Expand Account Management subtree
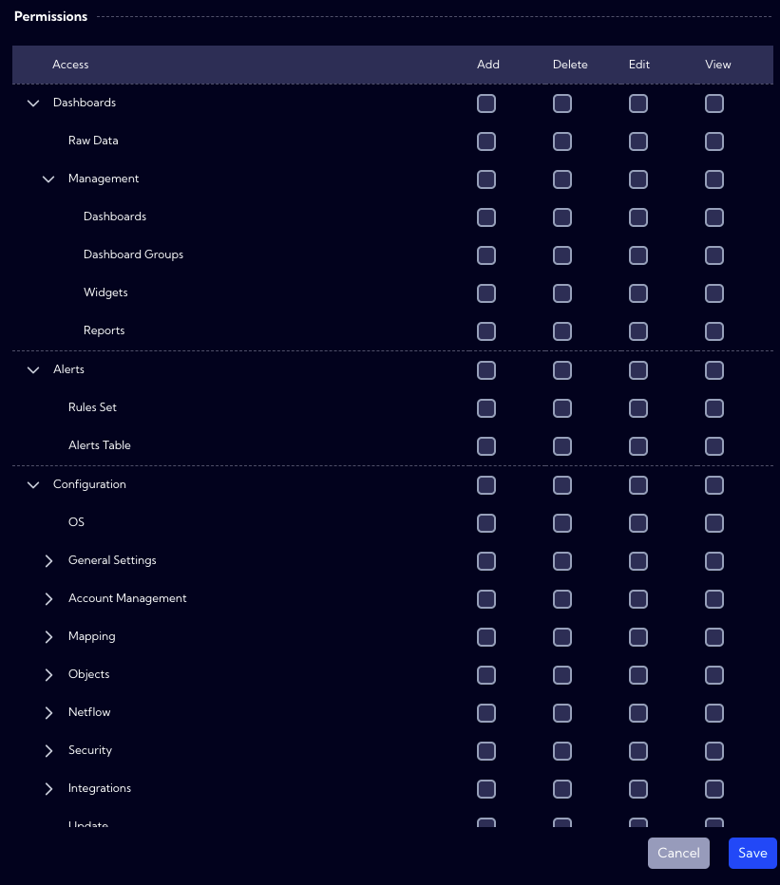This screenshot has height=885, width=780. pos(48,599)
